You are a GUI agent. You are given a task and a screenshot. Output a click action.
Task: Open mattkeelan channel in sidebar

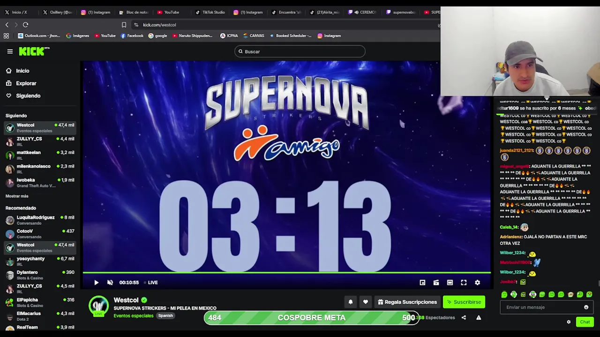click(40, 155)
